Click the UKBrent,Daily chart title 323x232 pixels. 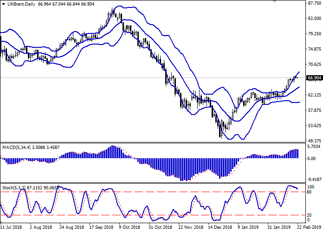[x=19, y=3]
